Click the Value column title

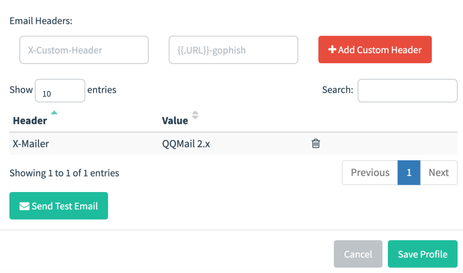tap(175, 120)
